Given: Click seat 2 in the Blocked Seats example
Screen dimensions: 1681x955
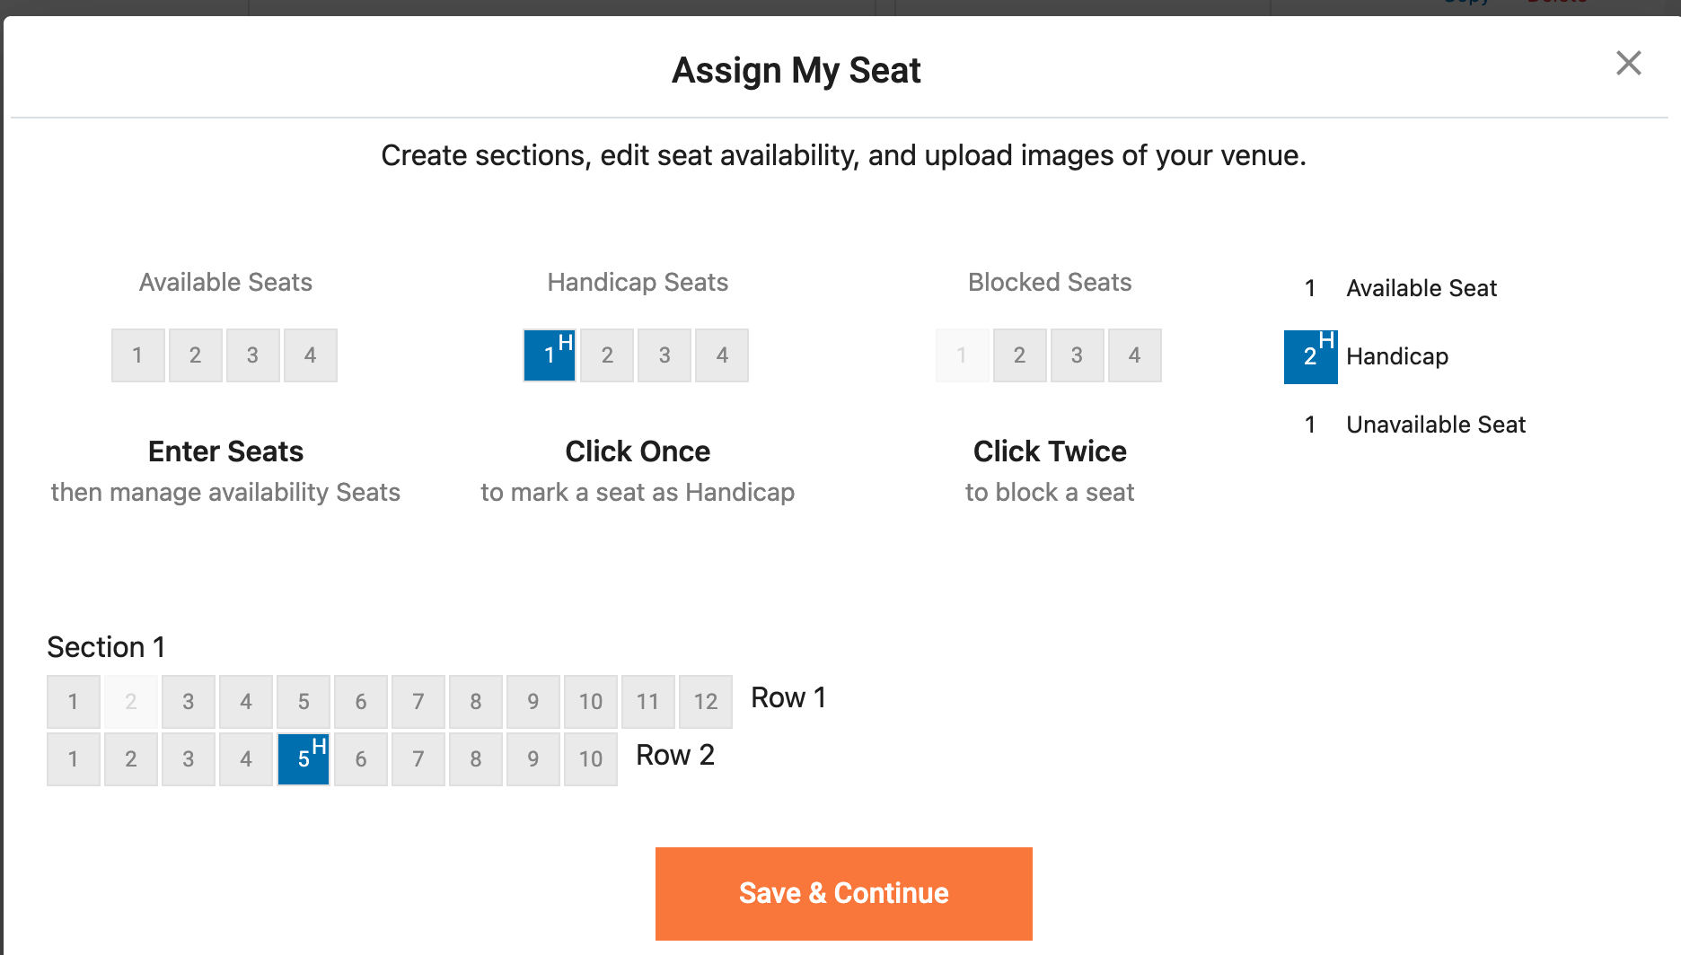Looking at the screenshot, I should click(x=1019, y=355).
